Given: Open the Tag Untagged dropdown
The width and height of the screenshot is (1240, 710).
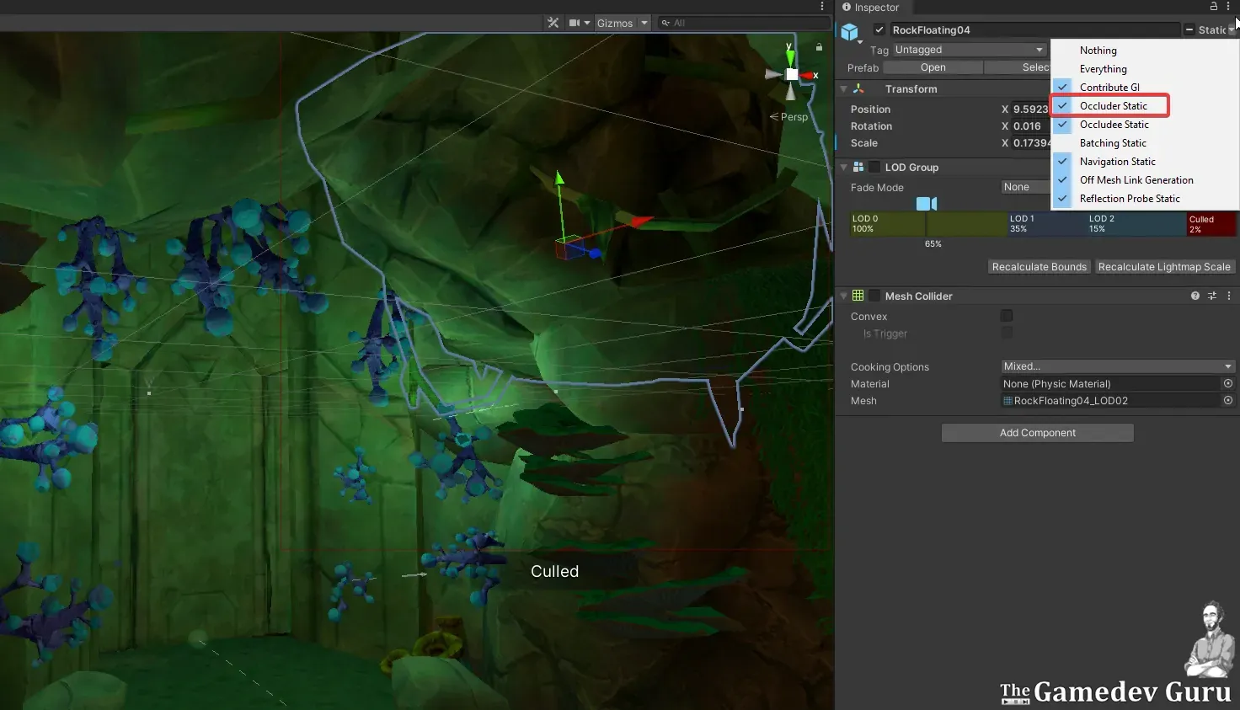Looking at the screenshot, I should pos(969,50).
